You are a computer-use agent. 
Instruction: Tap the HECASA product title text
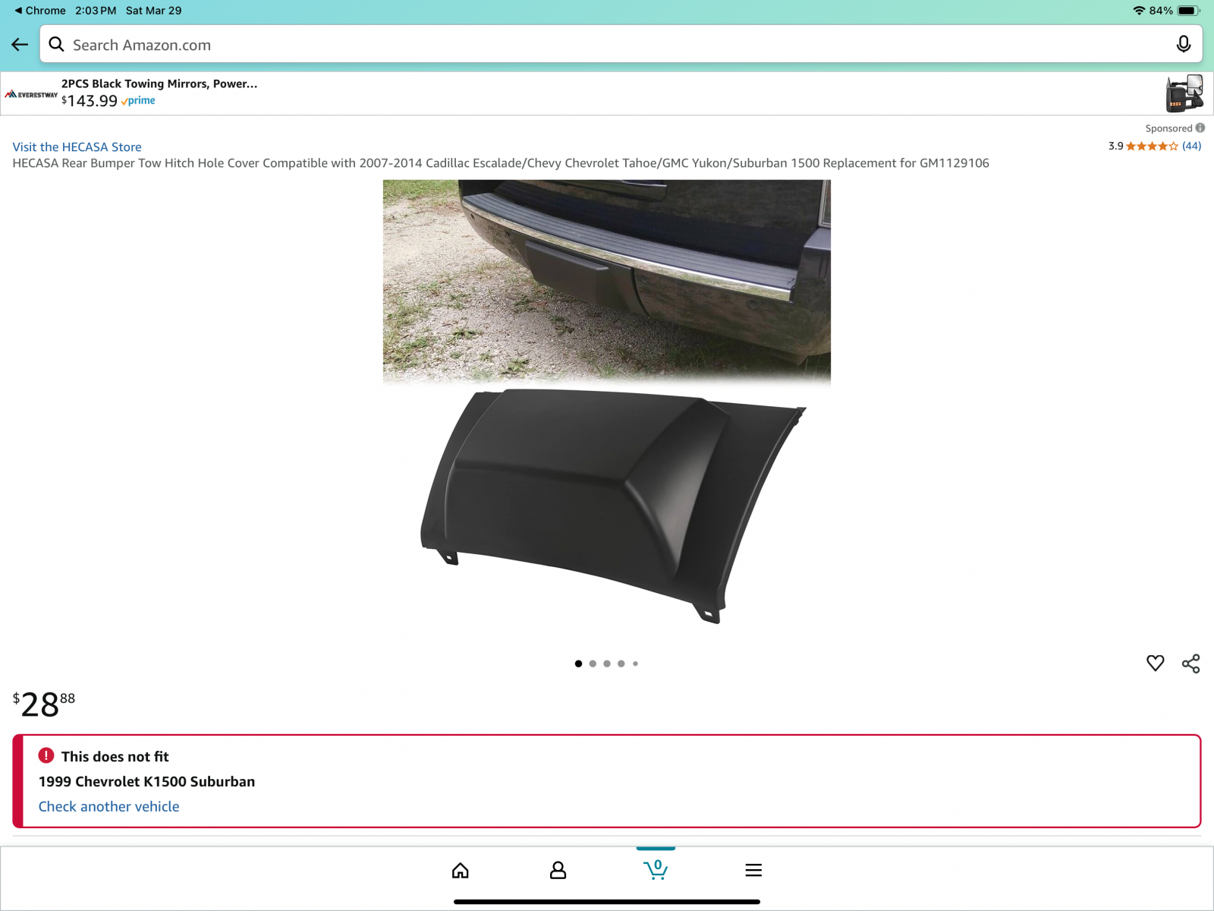pyautogui.click(x=501, y=163)
